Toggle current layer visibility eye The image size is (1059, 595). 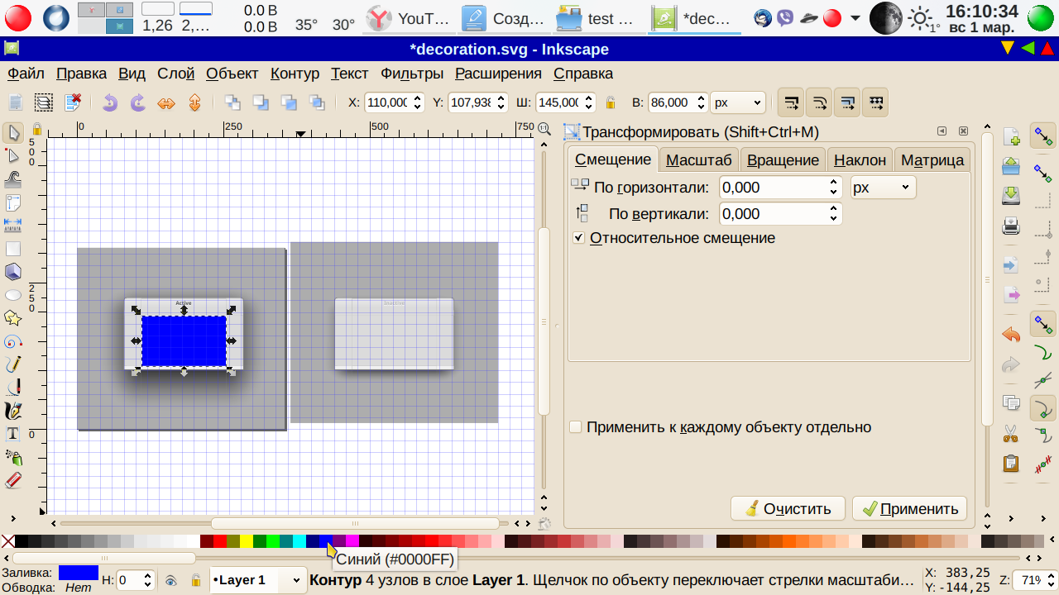(171, 581)
